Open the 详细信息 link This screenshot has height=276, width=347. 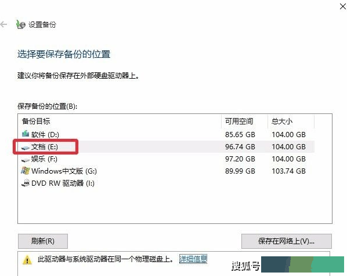193,259
